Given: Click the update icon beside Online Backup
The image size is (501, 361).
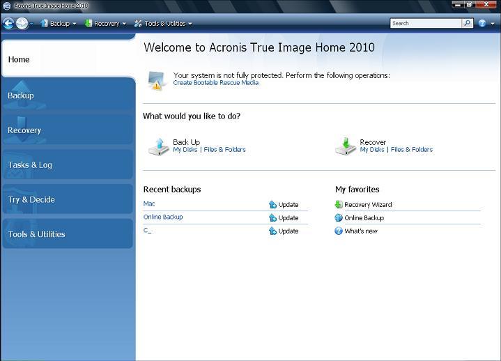Looking at the screenshot, I should [272, 218].
